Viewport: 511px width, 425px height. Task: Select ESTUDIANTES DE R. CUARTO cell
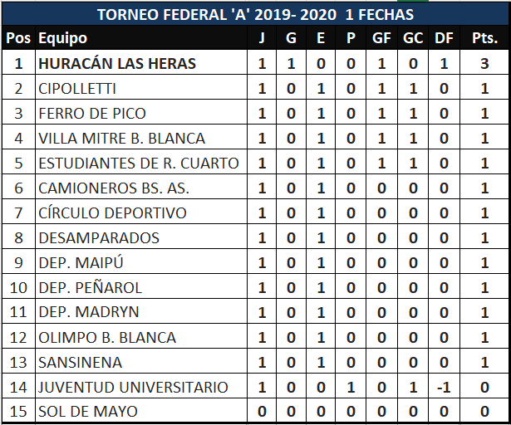tap(139, 163)
